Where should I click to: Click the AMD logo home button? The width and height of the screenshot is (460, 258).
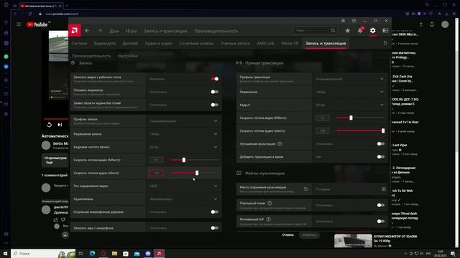pos(75,30)
